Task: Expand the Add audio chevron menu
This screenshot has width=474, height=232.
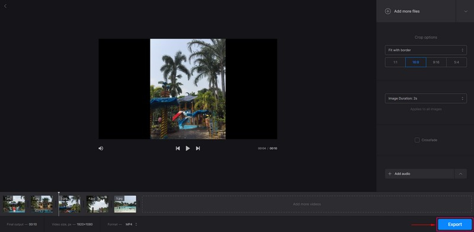Action: click(460, 173)
